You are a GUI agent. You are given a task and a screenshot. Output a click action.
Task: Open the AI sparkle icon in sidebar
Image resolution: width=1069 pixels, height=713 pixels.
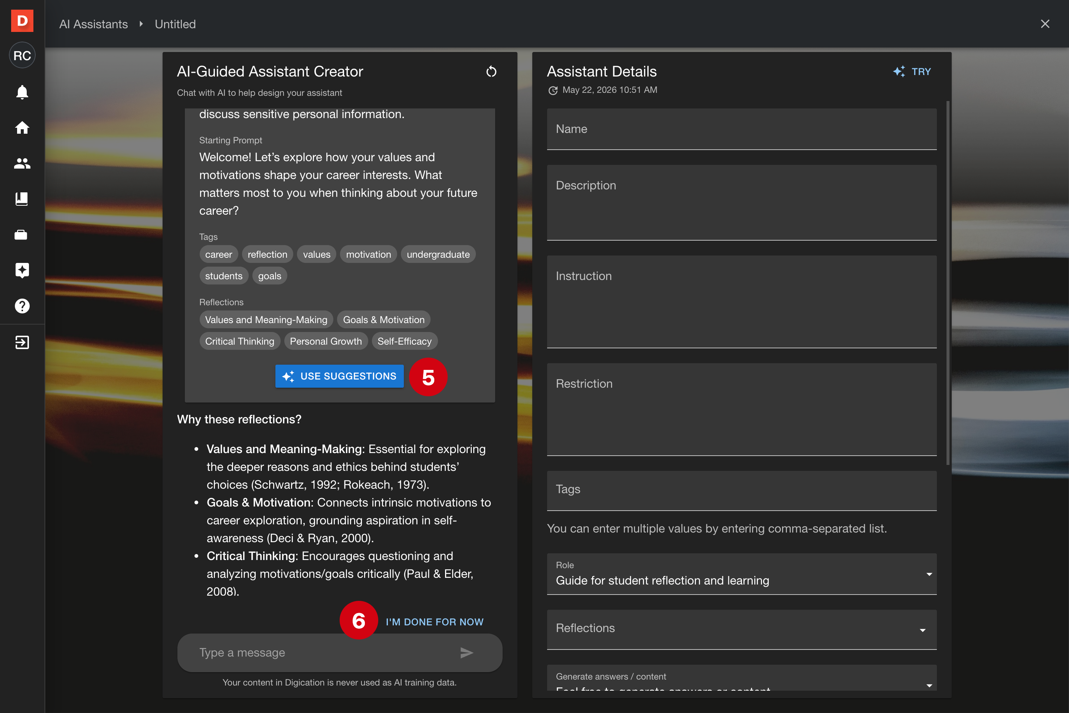[x=22, y=270]
